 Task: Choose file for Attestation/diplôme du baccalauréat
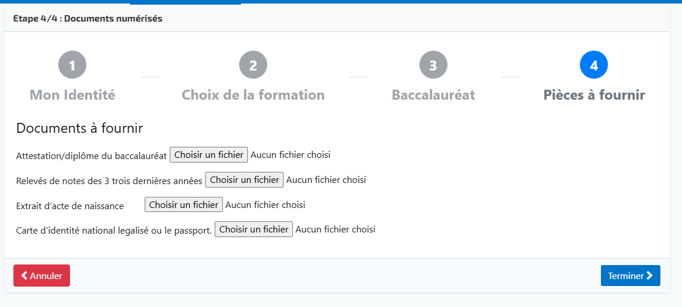pos(209,155)
